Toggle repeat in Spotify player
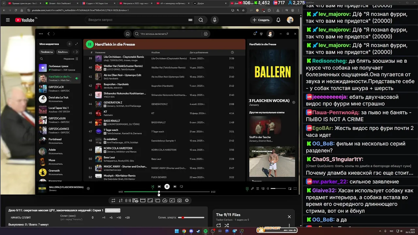 (x=181, y=187)
